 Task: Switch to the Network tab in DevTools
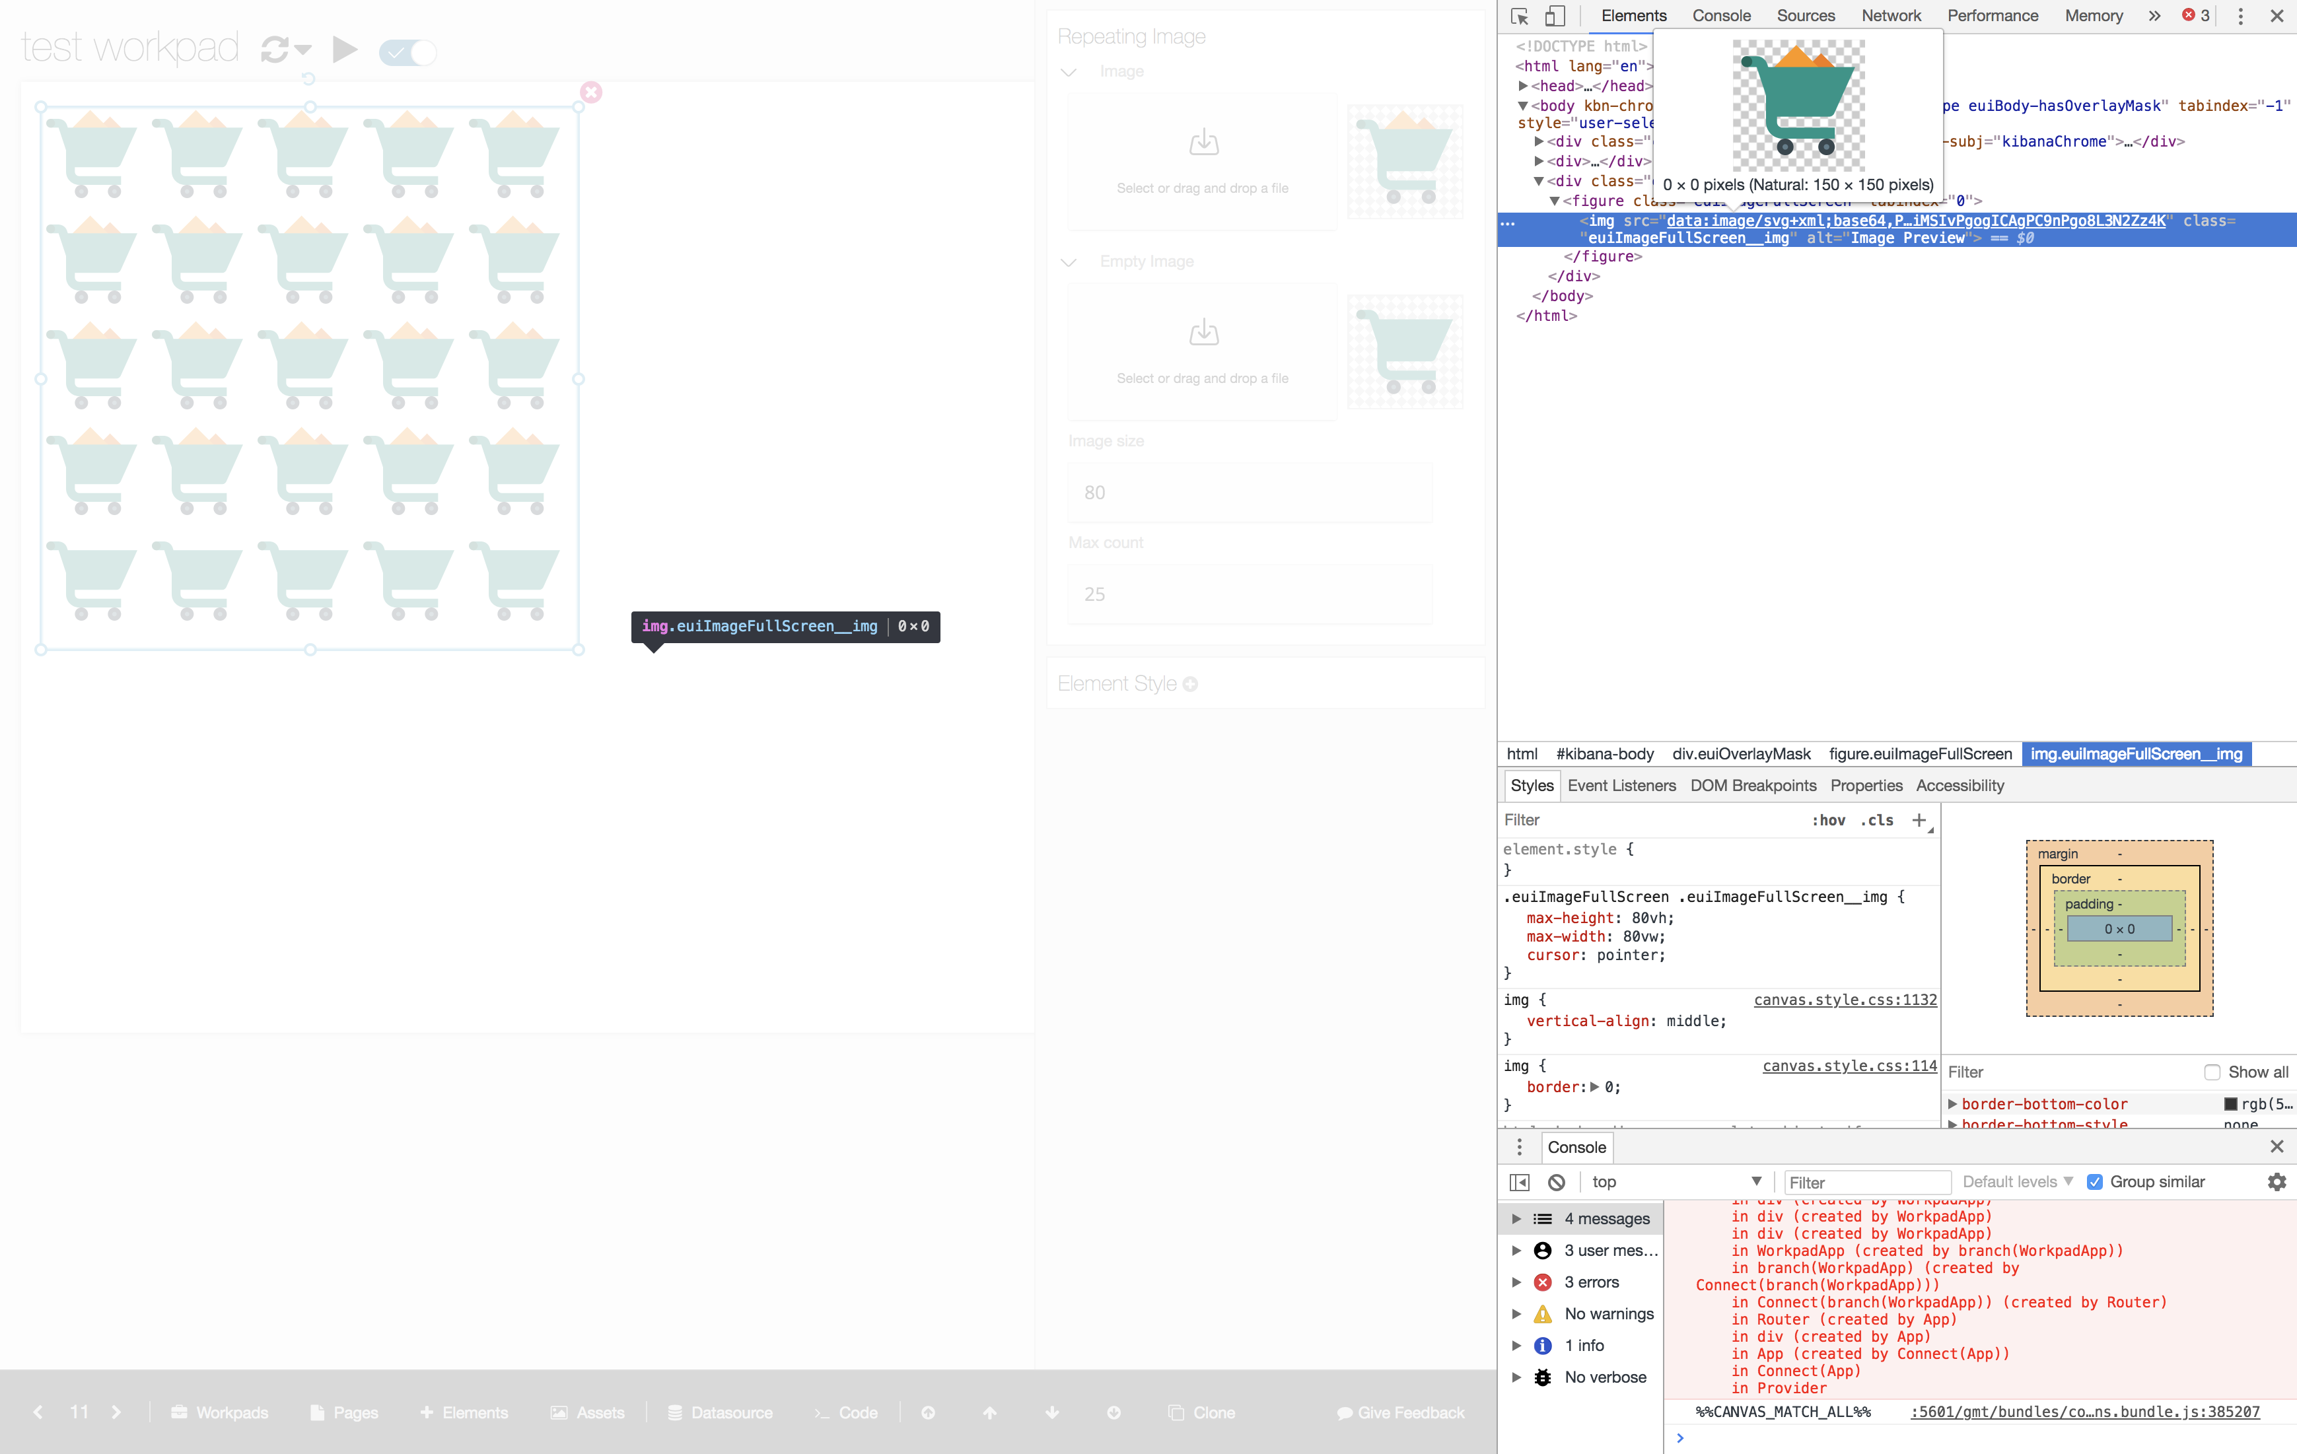(1891, 15)
